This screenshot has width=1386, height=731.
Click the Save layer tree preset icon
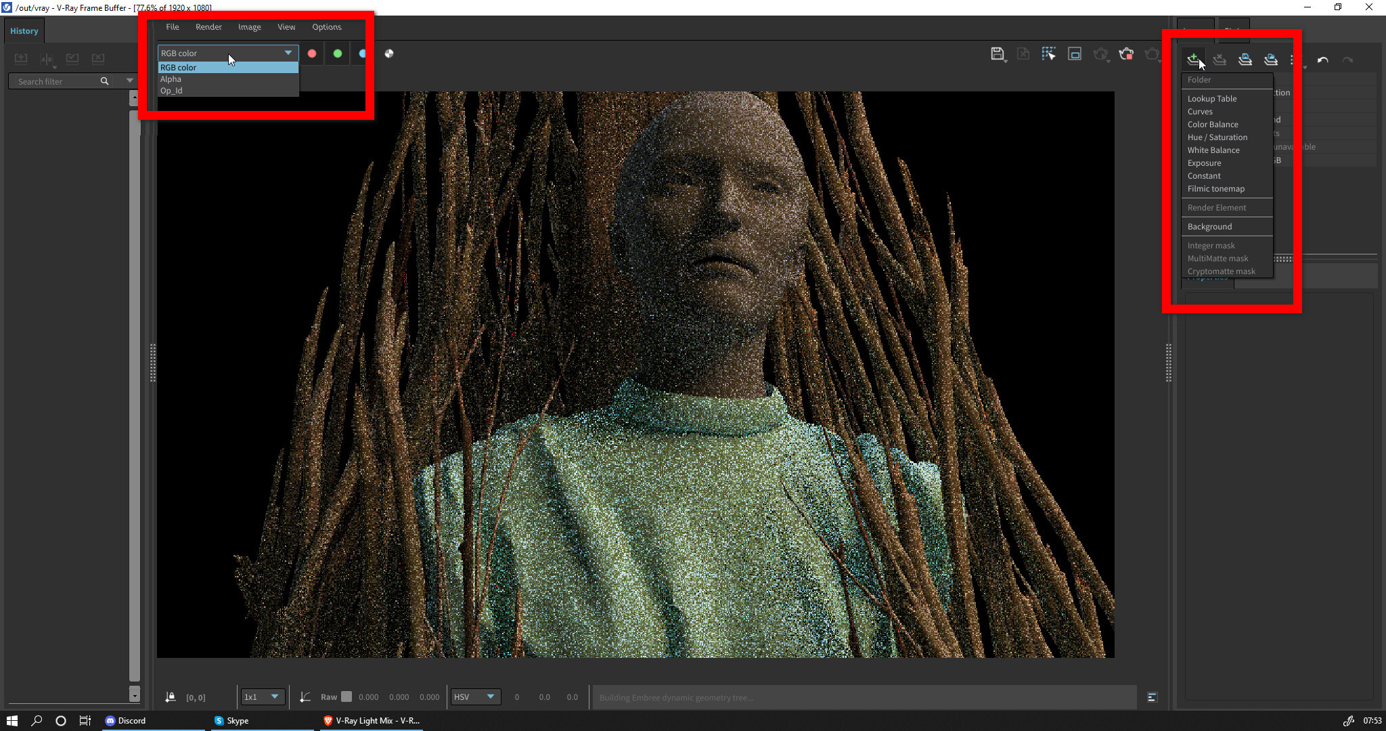click(x=1245, y=59)
